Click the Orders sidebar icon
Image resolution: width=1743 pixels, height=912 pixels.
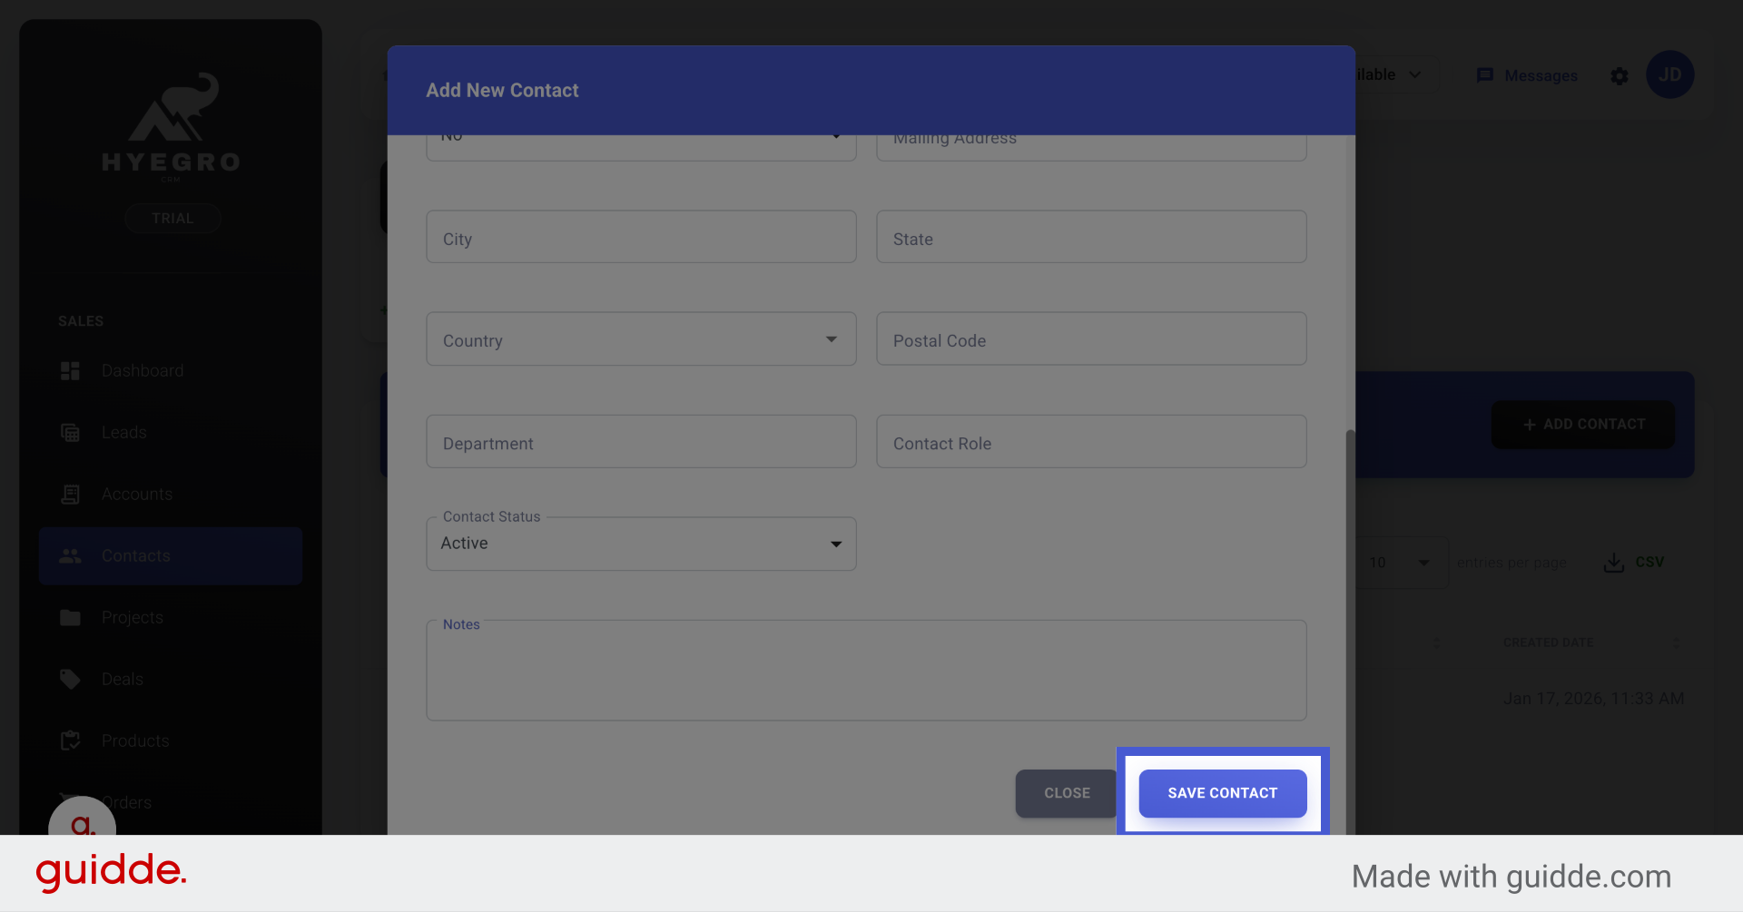70,802
